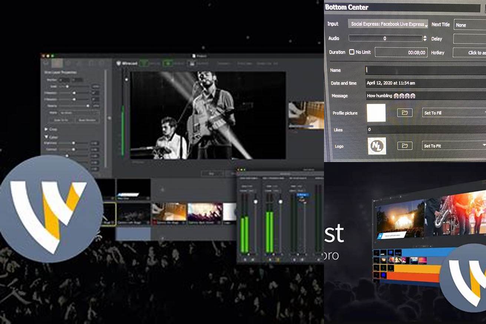Click the Hotkey assign button
The image size is (486, 324).
(x=469, y=53)
